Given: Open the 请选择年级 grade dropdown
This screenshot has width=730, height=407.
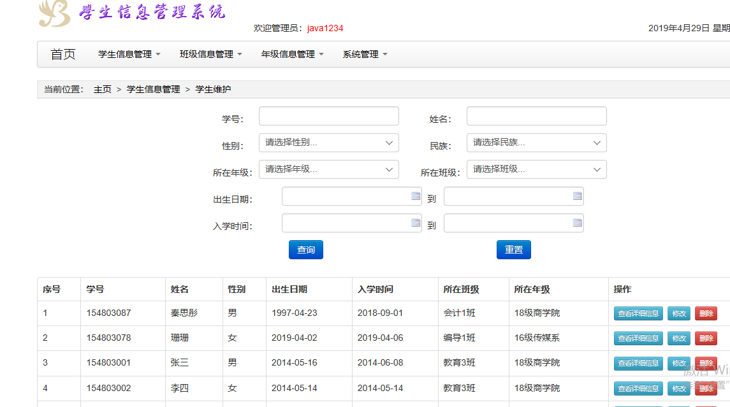Looking at the screenshot, I should [329, 169].
